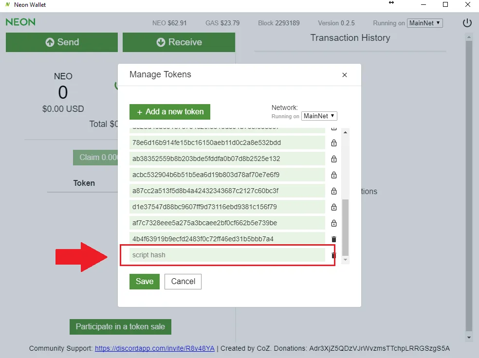Click the Send button
The height and width of the screenshot is (358, 479).
[x=62, y=42]
